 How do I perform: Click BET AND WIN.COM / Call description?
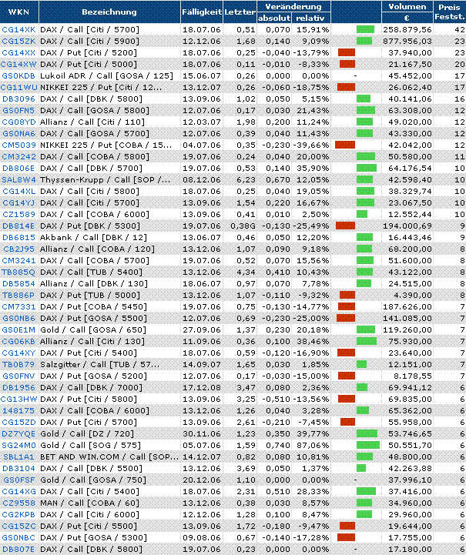point(109,457)
